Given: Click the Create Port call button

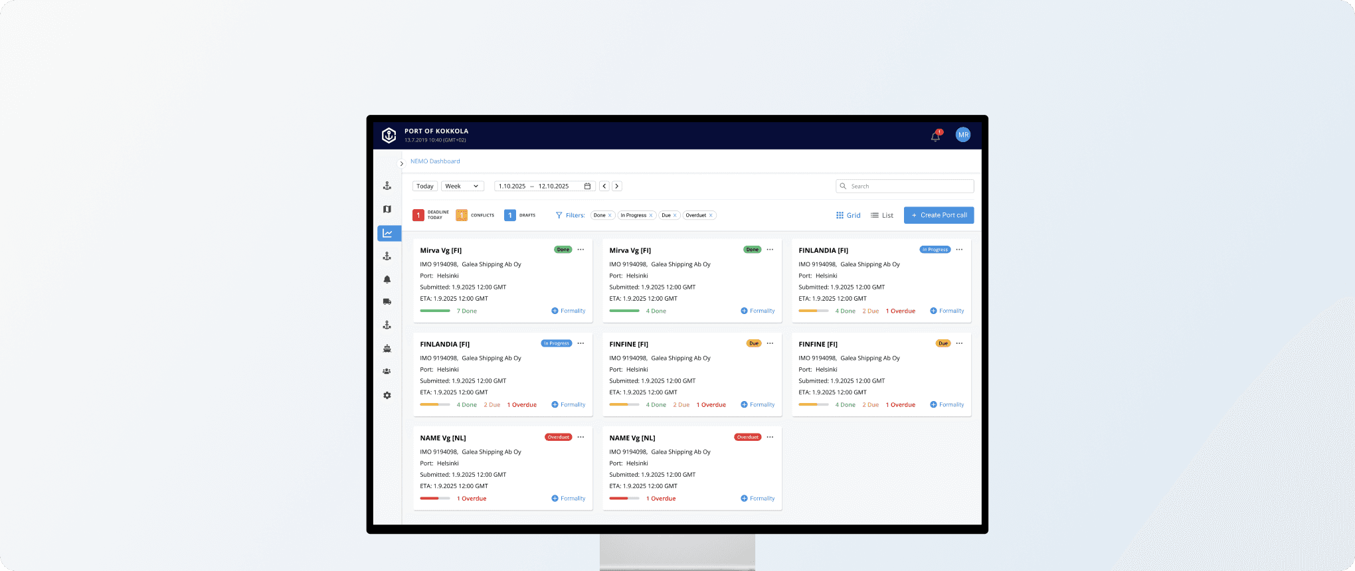Looking at the screenshot, I should 939,215.
